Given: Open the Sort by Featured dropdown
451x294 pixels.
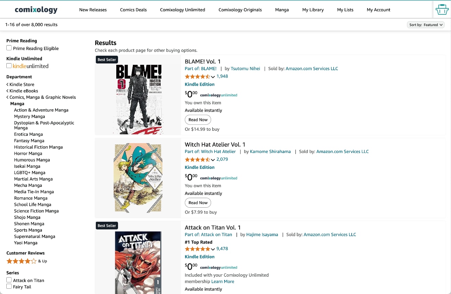Looking at the screenshot, I should click(x=426, y=25).
